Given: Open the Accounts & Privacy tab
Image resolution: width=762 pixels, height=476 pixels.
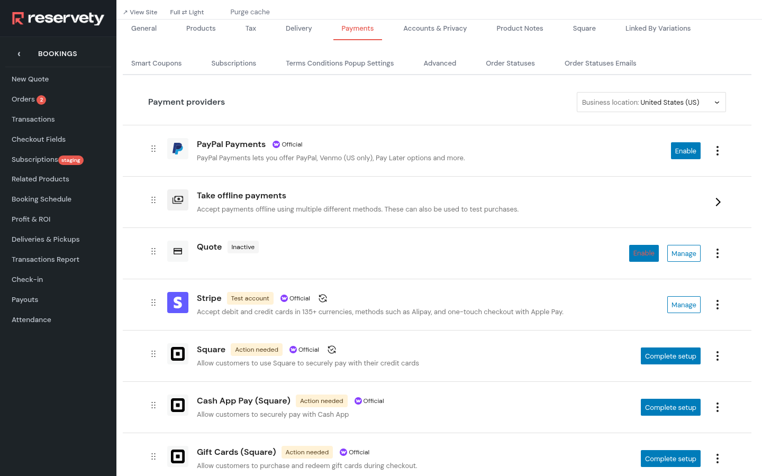Looking at the screenshot, I should [x=435, y=29].
